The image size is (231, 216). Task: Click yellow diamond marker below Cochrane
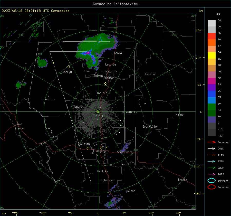pos(88,148)
